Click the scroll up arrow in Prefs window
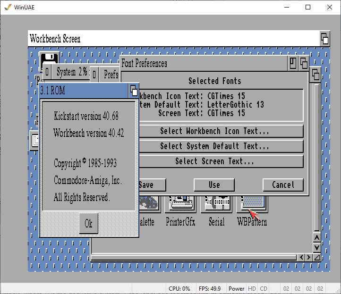The image size is (341, 294). coord(316,238)
